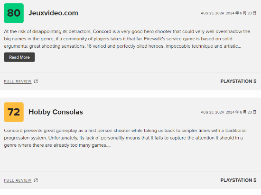Open the Hobby Consolas publication name
This screenshot has height=195, width=261.
tap(56, 112)
